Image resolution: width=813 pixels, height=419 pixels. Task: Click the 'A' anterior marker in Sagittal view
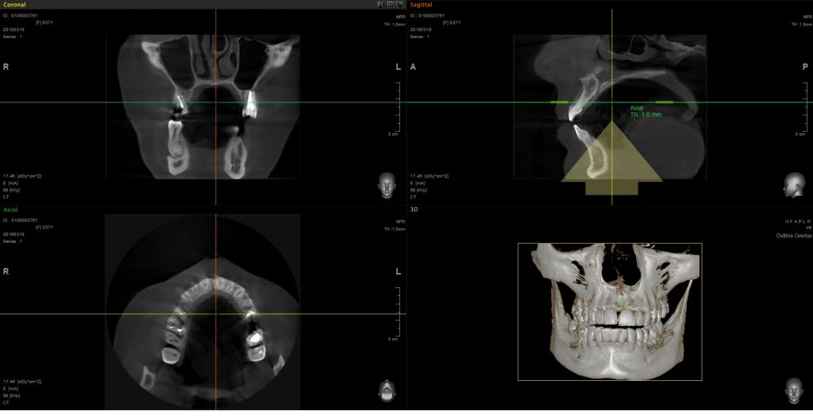tap(413, 67)
